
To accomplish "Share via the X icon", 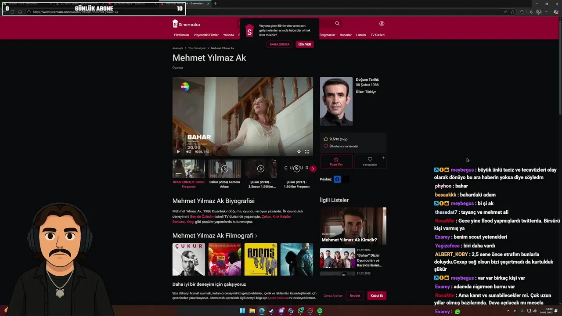I will pos(346,179).
